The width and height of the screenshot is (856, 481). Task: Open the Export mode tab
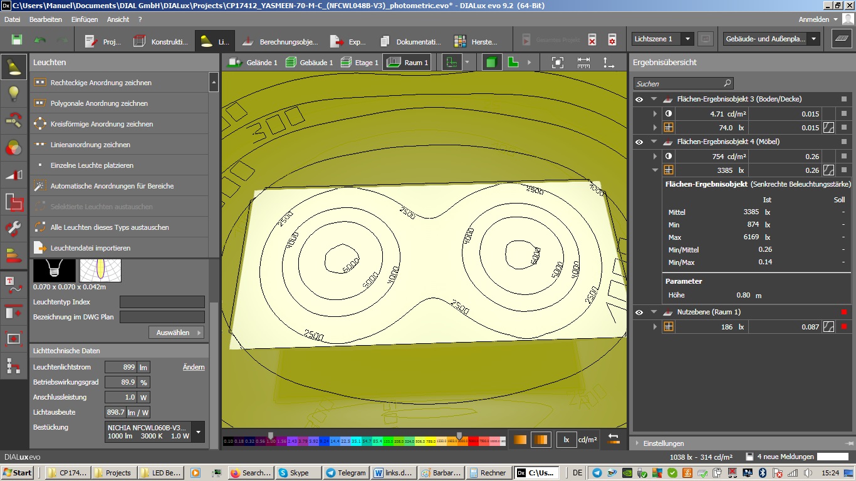pyautogui.click(x=348, y=41)
